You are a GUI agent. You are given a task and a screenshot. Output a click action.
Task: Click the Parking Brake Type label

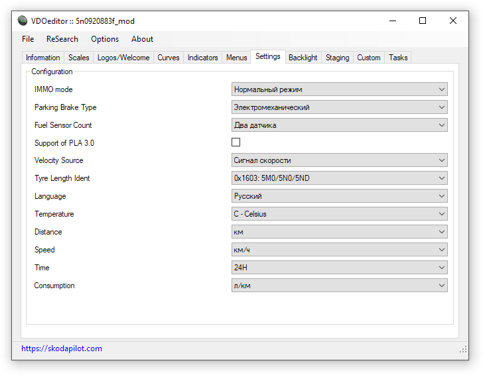coord(65,107)
